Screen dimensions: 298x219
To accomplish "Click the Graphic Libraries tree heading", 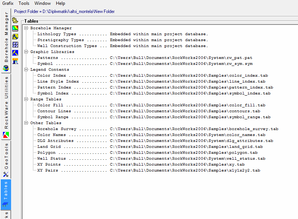I will pyautogui.click(x=52, y=52).
